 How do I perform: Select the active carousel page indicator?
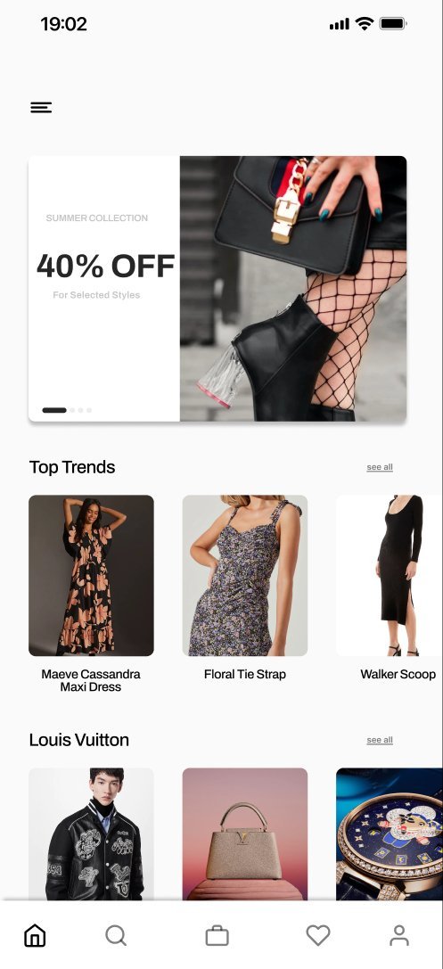[x=54, y=410]
